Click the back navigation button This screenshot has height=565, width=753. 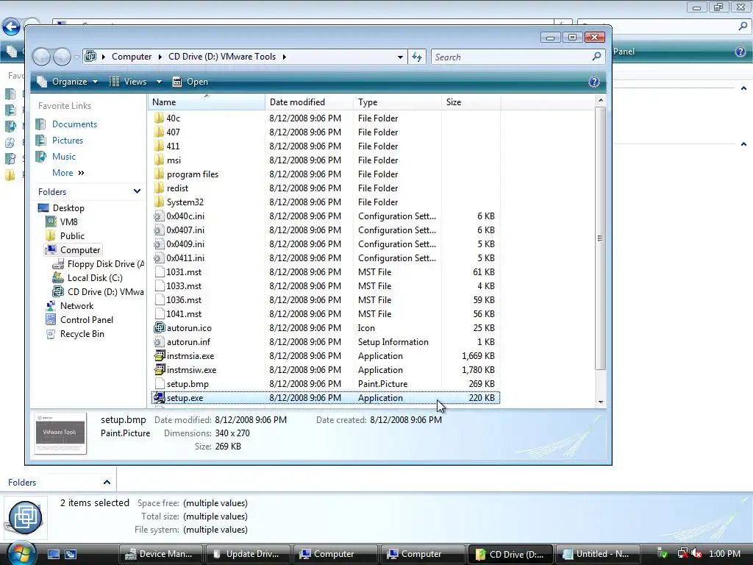tap(41, 57)
